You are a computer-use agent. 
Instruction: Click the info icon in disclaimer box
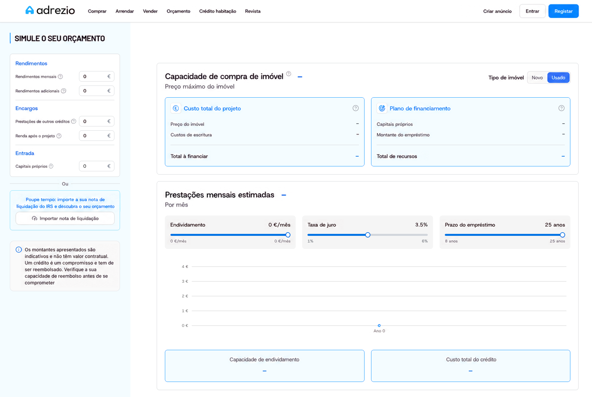tap(19, 250)
